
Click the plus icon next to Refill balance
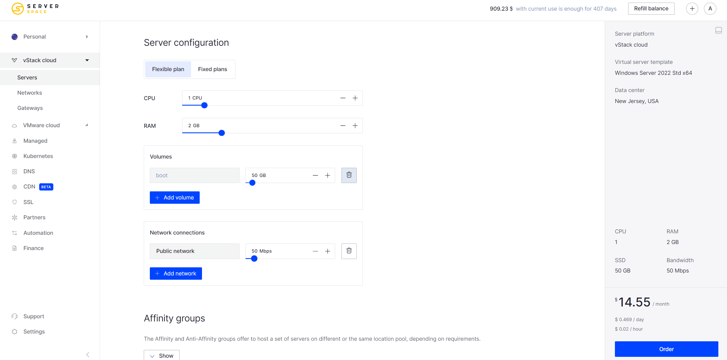point(692,9)
